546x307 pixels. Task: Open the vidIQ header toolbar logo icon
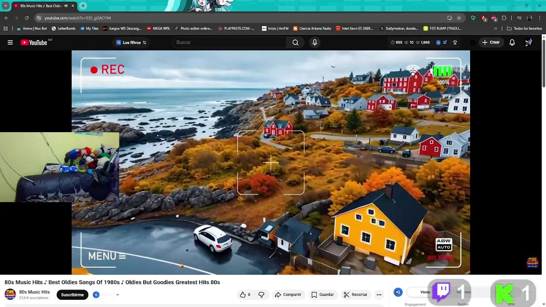click(x=438, y=42)
